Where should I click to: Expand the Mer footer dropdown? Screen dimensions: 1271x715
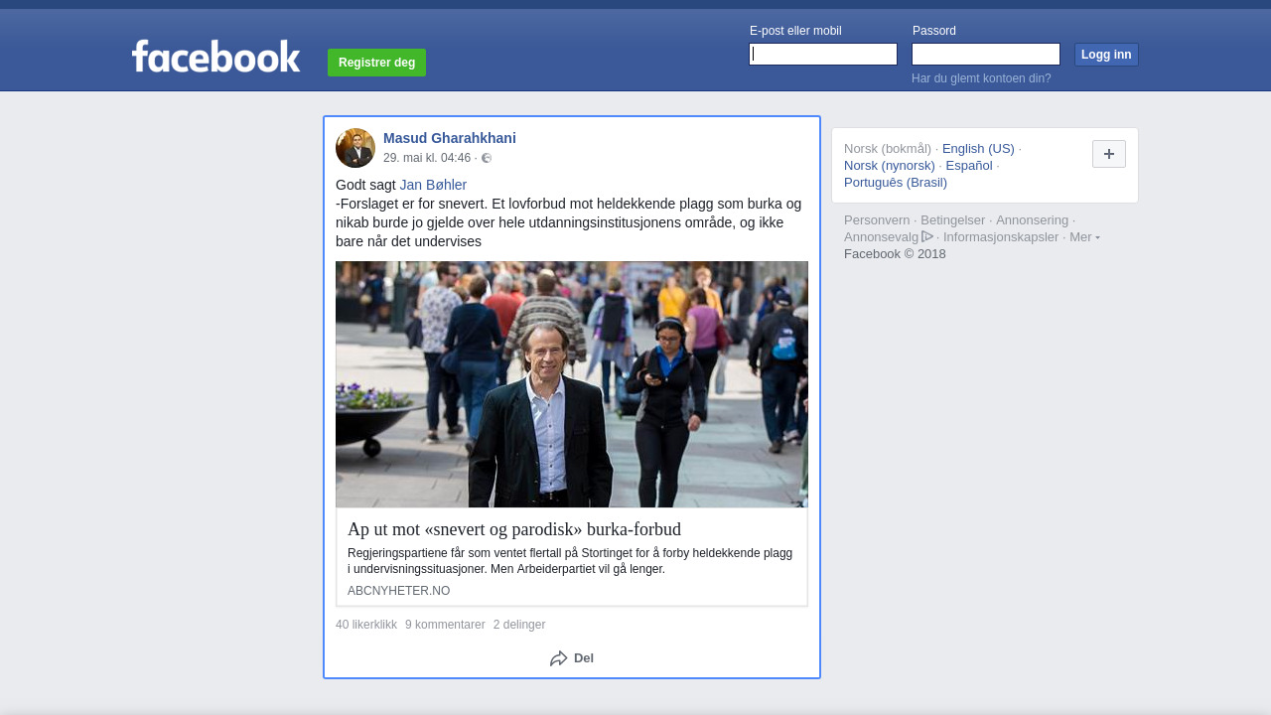click(1084, 236)
